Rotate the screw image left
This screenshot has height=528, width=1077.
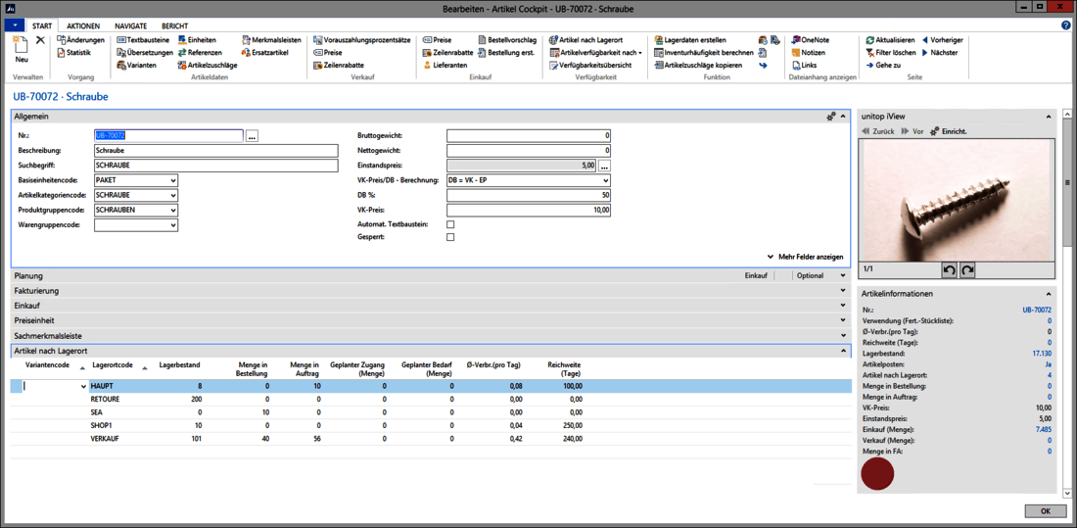tap(948, 270)
